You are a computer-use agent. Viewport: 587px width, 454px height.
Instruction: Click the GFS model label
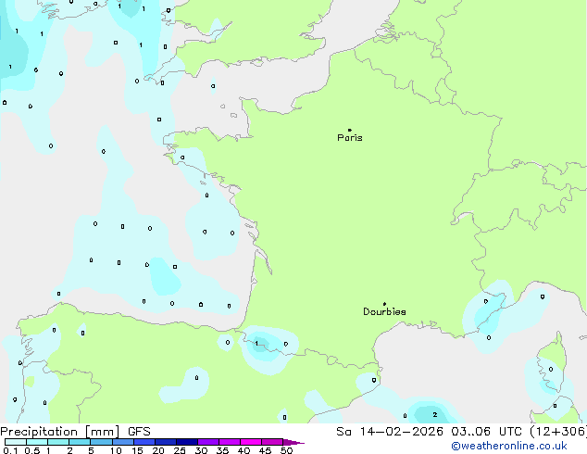pos(139,432)
